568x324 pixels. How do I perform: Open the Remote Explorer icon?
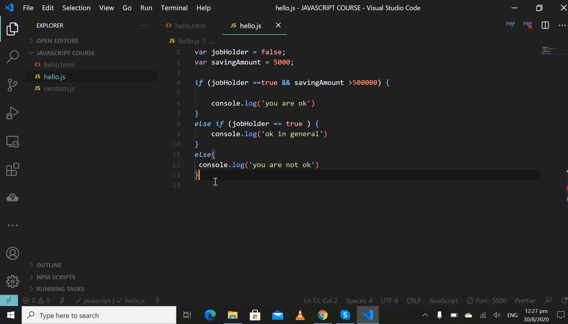(12, 142)
